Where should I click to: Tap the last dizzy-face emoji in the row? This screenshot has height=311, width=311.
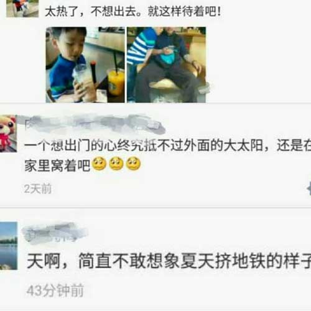(x=134, y=164)
